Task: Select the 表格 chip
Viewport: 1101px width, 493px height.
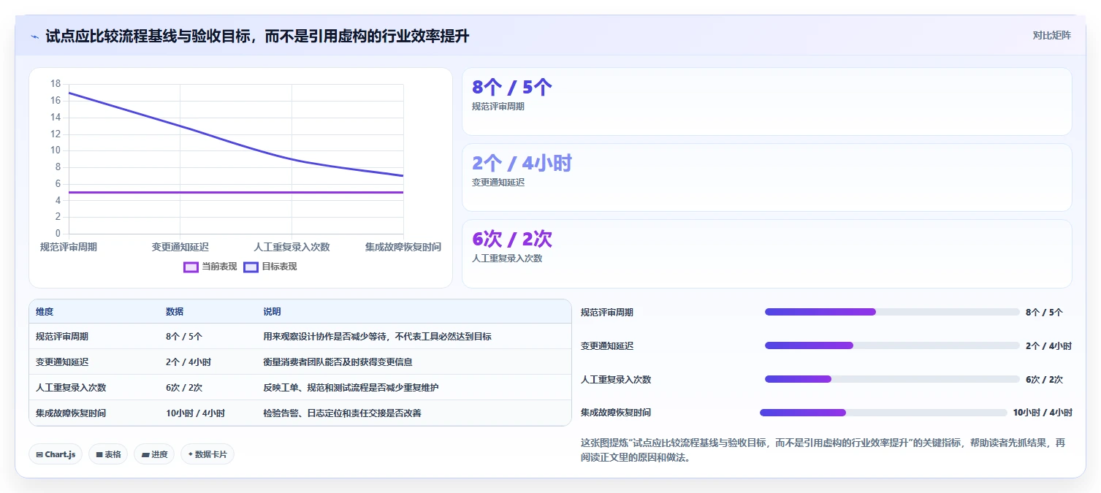Action: [108, 454]
